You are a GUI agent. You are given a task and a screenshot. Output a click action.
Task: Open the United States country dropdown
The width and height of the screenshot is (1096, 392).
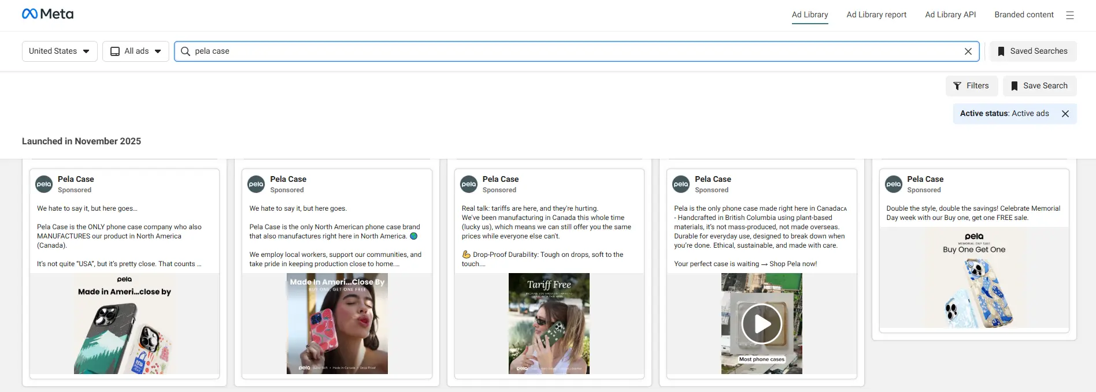point(60,51)
